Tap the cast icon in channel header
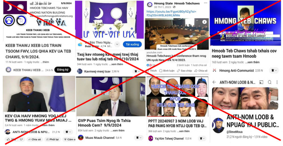 (261, 82)
